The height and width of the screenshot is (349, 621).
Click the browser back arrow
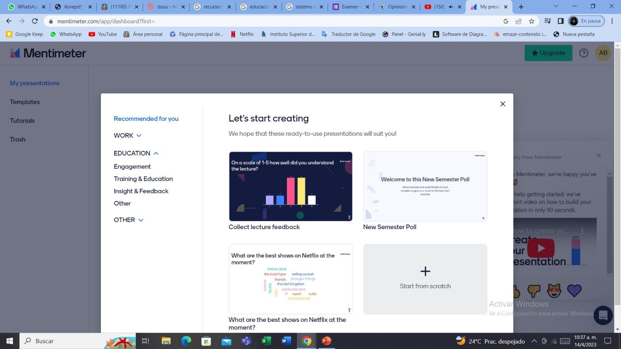[9, 21]
